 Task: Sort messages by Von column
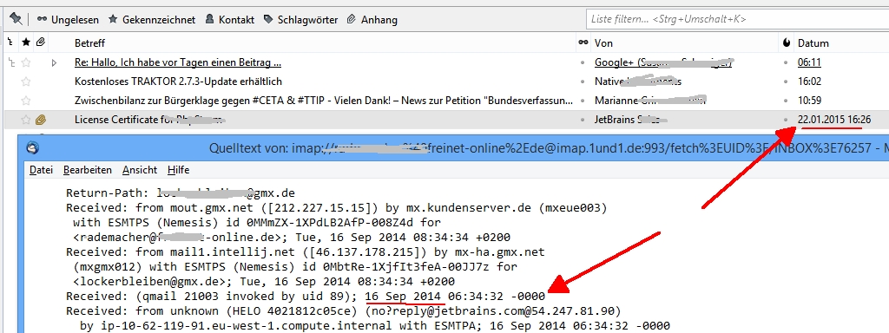click(603, 43)
